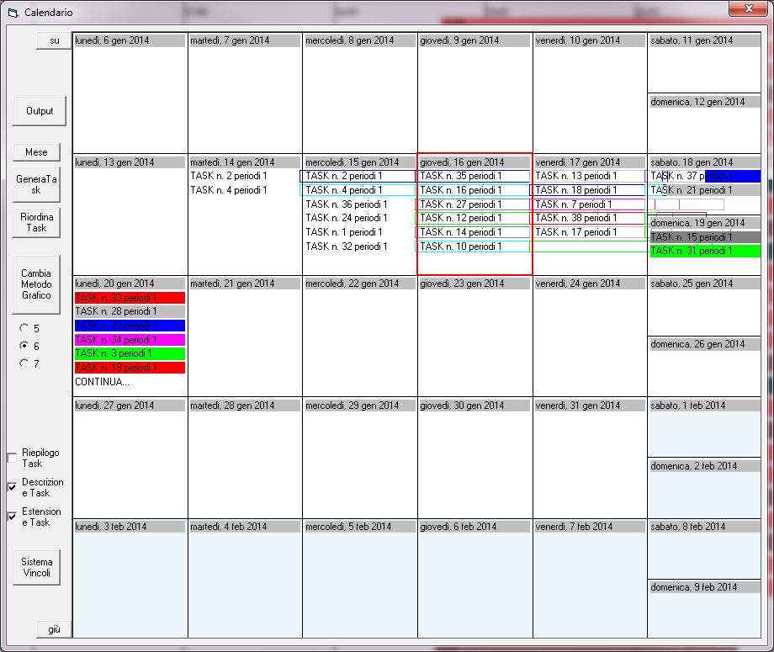Viewport: 774px width, 652px height.
Task: Select the radio option 5
Action: [24, 328]
